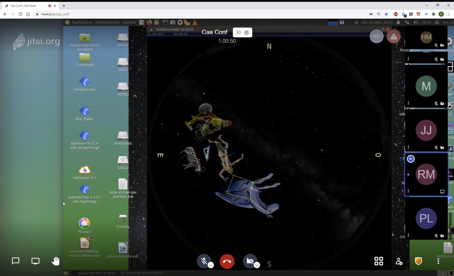Click the terminal launcher in the shared panel
The image size is (454, 276).
(x=165, y=22)
